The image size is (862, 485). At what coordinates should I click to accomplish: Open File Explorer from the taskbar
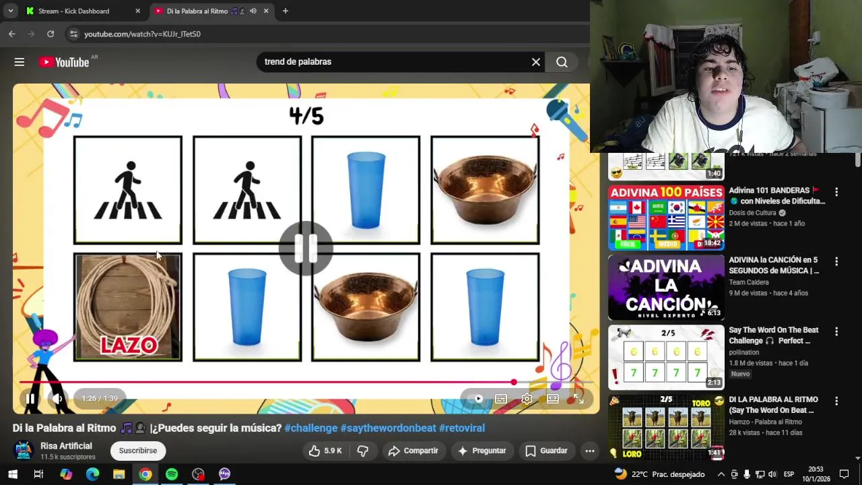(119, 474)
